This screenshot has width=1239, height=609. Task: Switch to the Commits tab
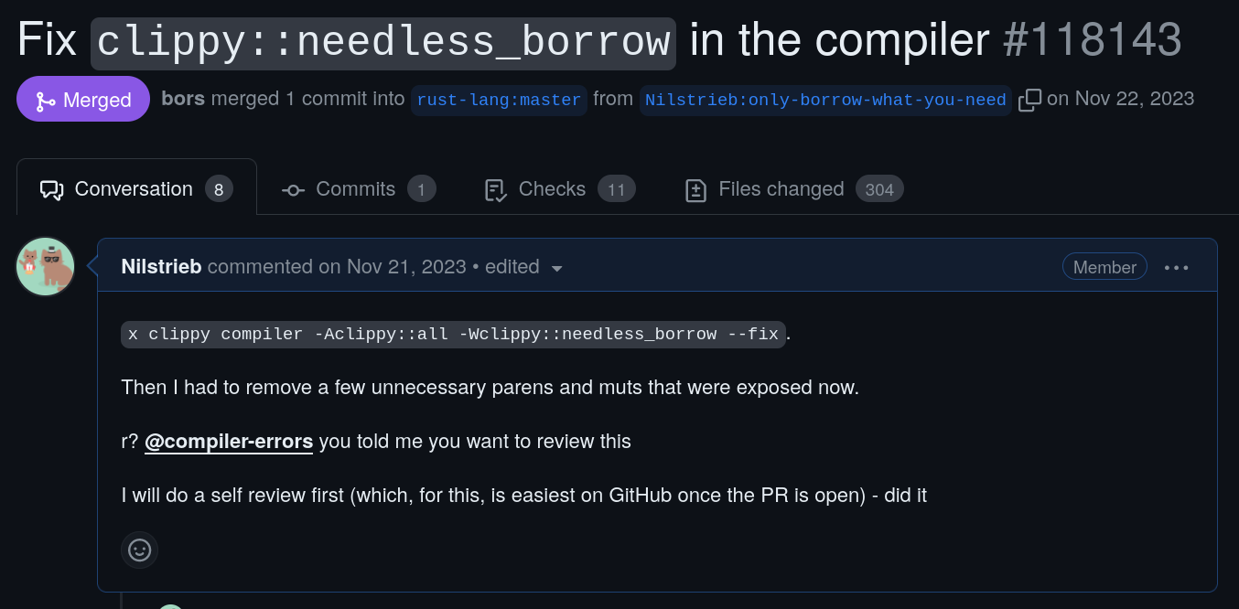(355, 189)
